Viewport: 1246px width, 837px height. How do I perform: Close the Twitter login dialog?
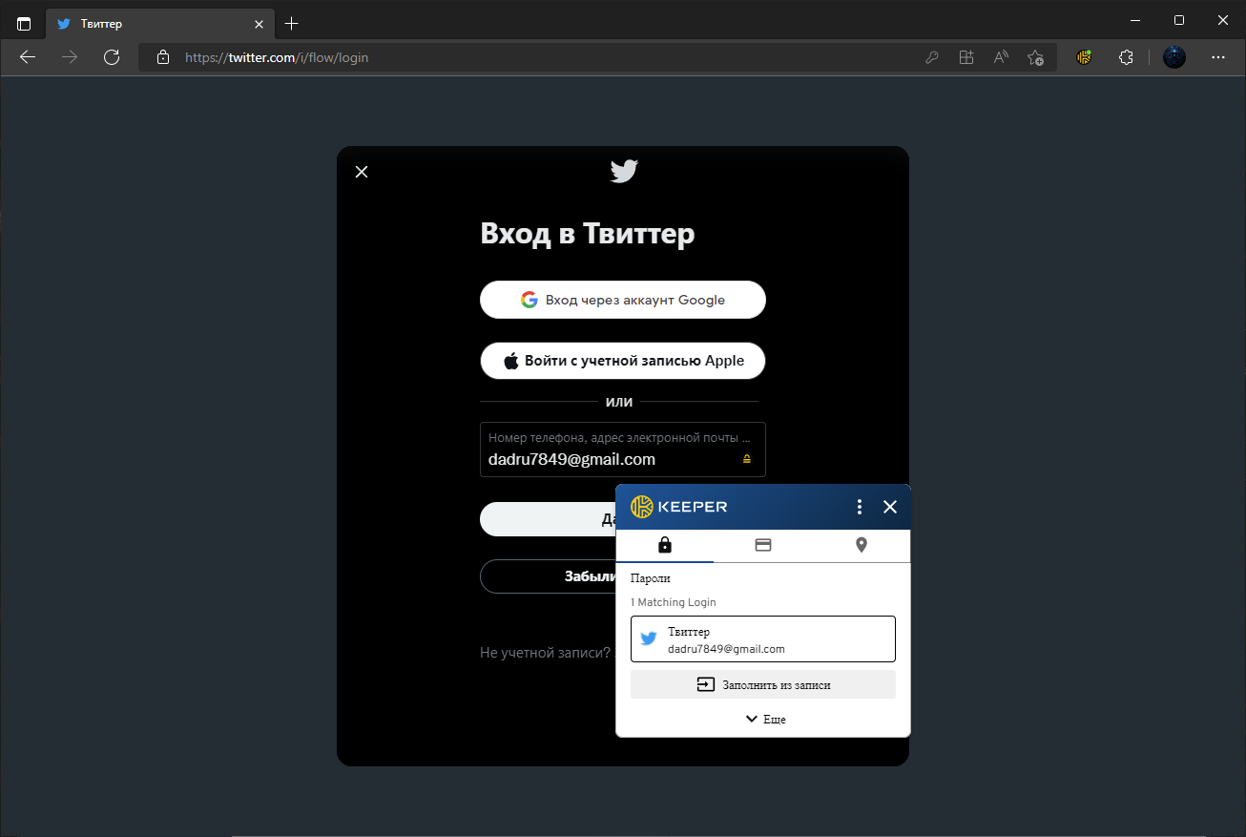(362, 172)
